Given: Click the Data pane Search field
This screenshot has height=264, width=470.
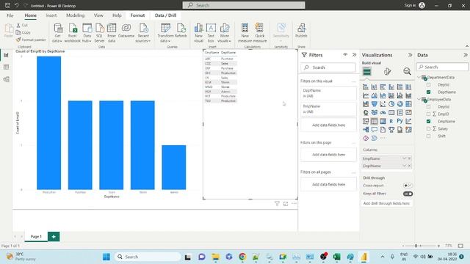Looking at the screenshot, I should tap(442, 67).
